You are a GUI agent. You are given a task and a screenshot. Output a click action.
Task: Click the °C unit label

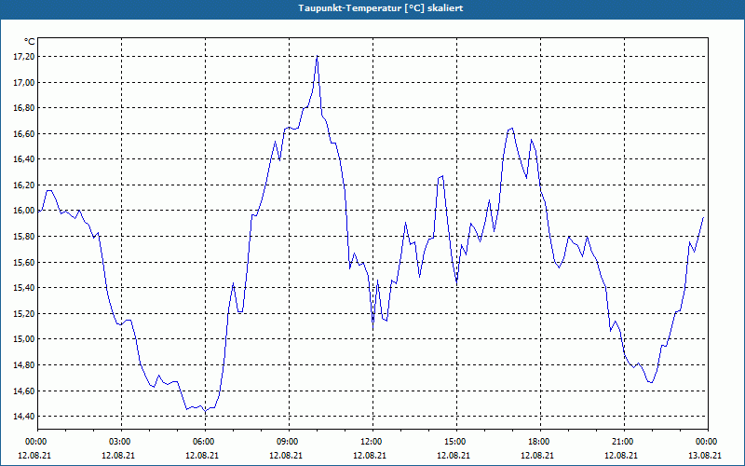click(x=30, y=42)
